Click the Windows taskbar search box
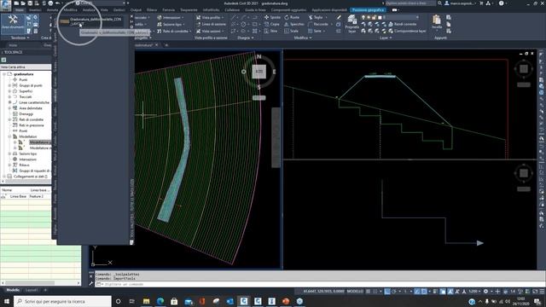Viewport: 546px width, 307px height. point(62,301)
